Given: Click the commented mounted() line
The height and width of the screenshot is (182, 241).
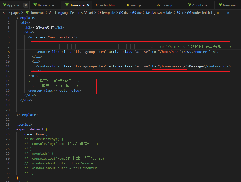Looking at the screenshot, I should (39, 154).
